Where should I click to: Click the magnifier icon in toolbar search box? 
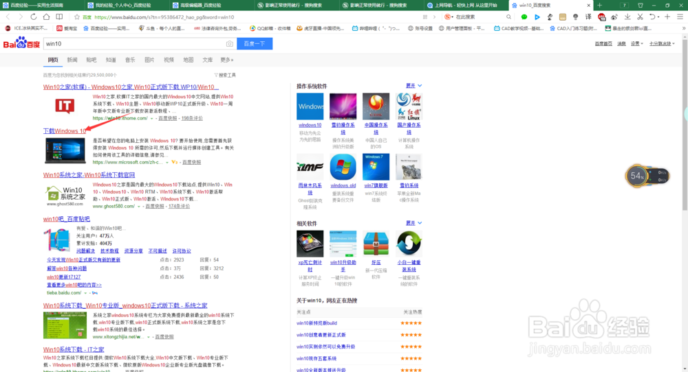tap(508, 17)
